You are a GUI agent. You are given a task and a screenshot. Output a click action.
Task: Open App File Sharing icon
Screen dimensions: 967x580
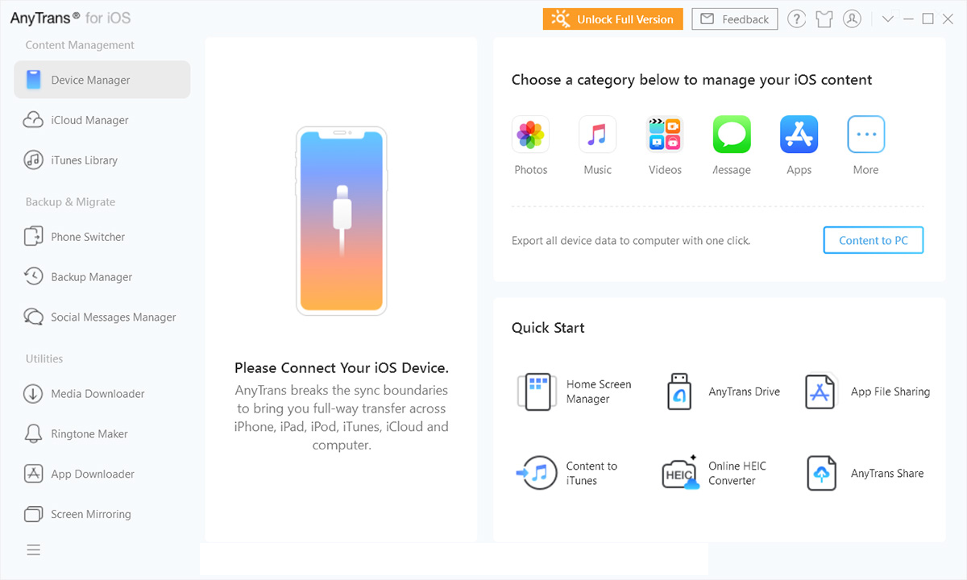pyautogui.click(x=820, y=391)
